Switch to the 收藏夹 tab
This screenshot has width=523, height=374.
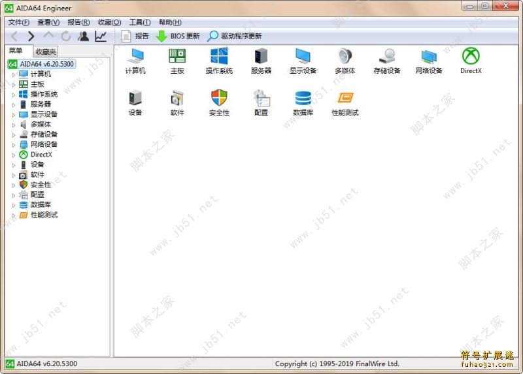(46, 52)
